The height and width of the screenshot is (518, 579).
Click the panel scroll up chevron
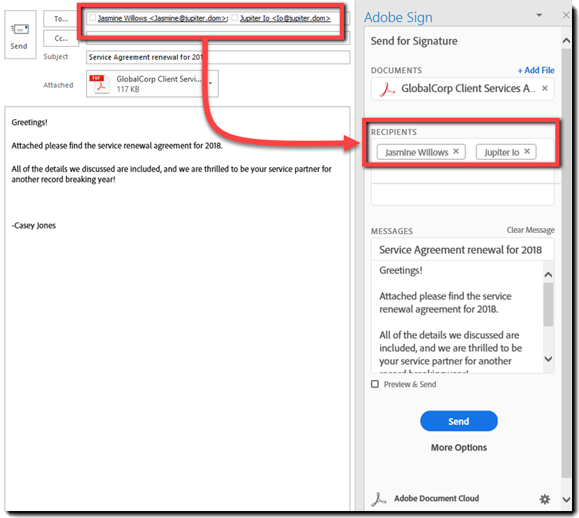pos(566,41)
